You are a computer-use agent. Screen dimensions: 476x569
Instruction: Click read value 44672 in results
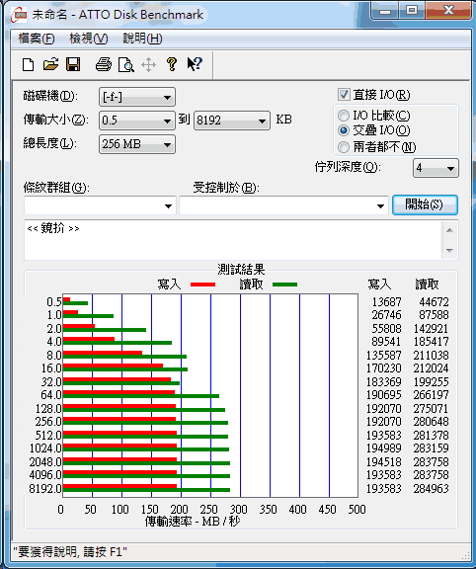point(434,302)
